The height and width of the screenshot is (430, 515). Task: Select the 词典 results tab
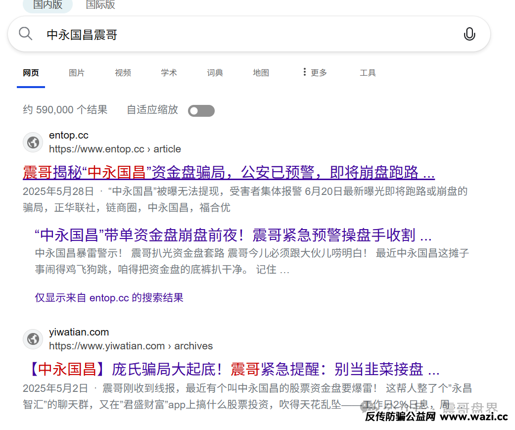pyautogui.click(x=215, y=73)
